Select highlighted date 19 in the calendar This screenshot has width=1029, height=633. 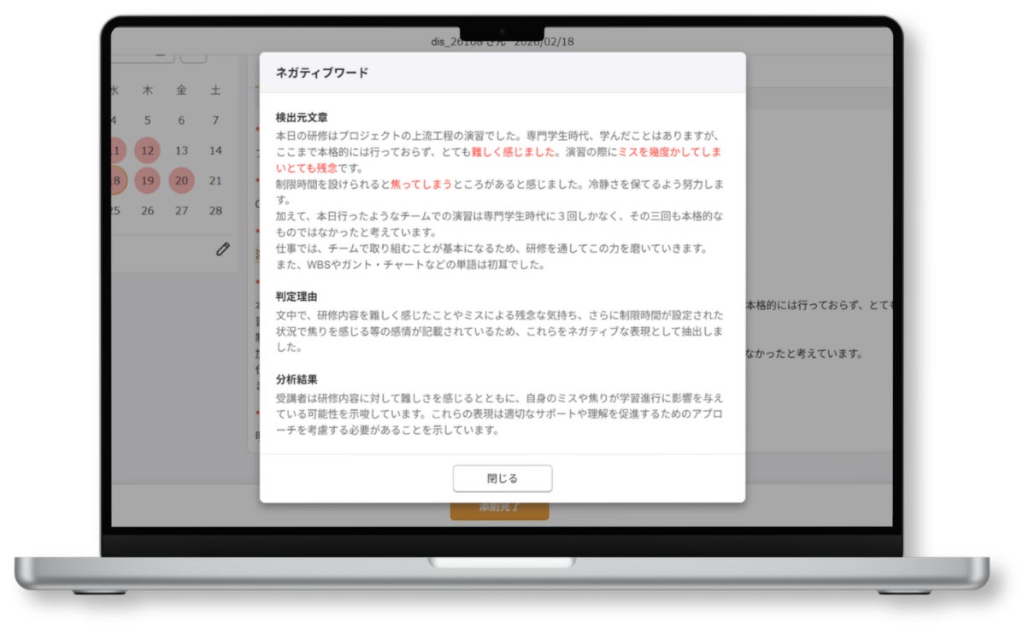click(148, 180)
